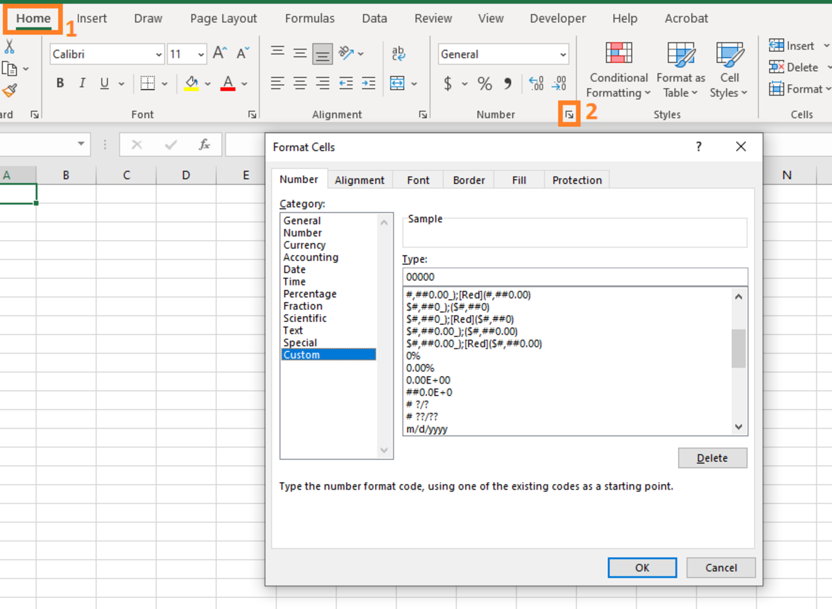Apply Underline formatting

[x=104, y=83]
